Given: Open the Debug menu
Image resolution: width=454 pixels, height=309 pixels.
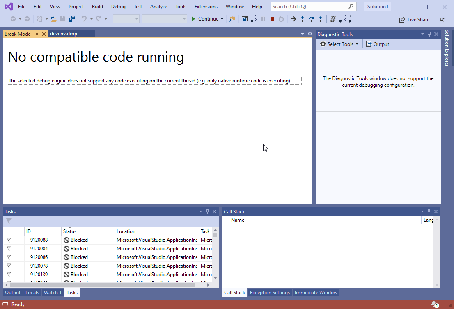Looking at the screenshot, I should pyautogui.click(x=118, y=7).
